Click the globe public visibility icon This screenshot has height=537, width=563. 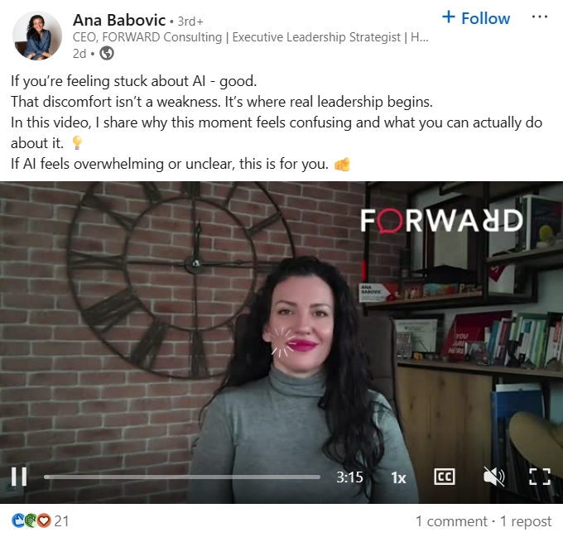pyautogui.click(x=107, y=54)
